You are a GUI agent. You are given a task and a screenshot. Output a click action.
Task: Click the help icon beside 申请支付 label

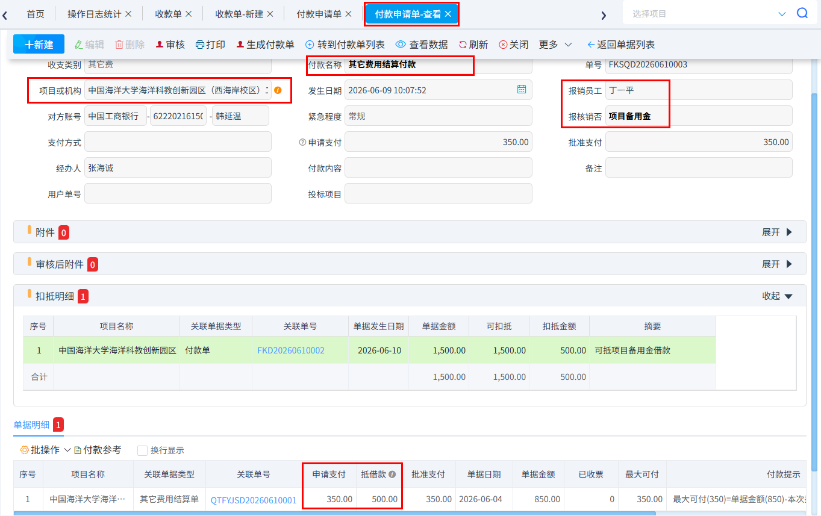302,143
